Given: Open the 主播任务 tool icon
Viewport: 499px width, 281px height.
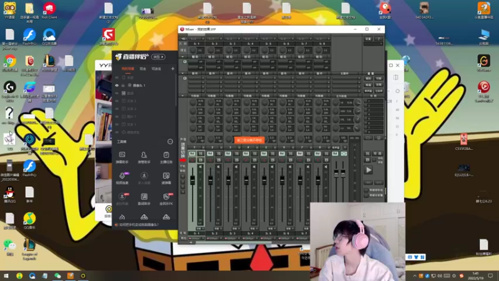Looking at the screenshot, I should (166, 155).
